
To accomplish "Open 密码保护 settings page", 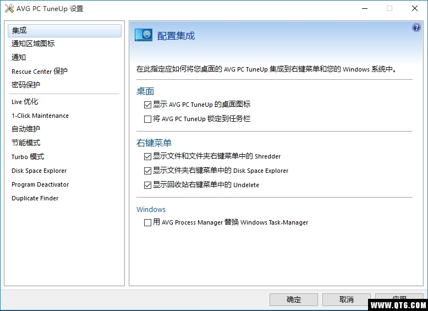I will [x=26, y=85].
